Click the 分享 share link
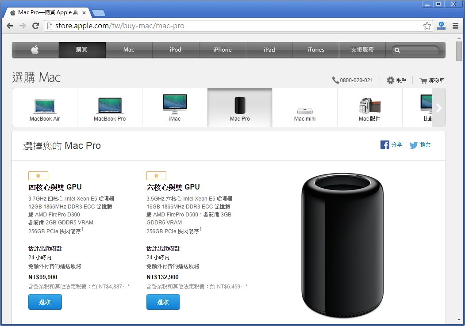The height and width of the screenshot is (326, 465). click(396, 145)
